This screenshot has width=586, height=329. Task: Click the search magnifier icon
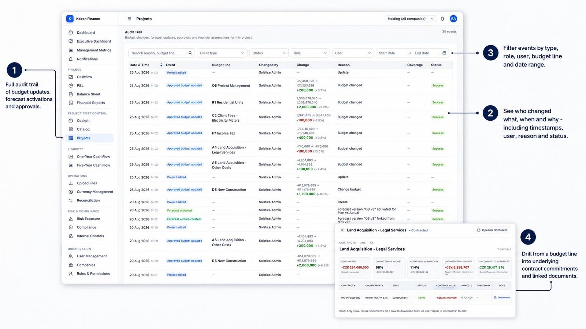point(190,53)
